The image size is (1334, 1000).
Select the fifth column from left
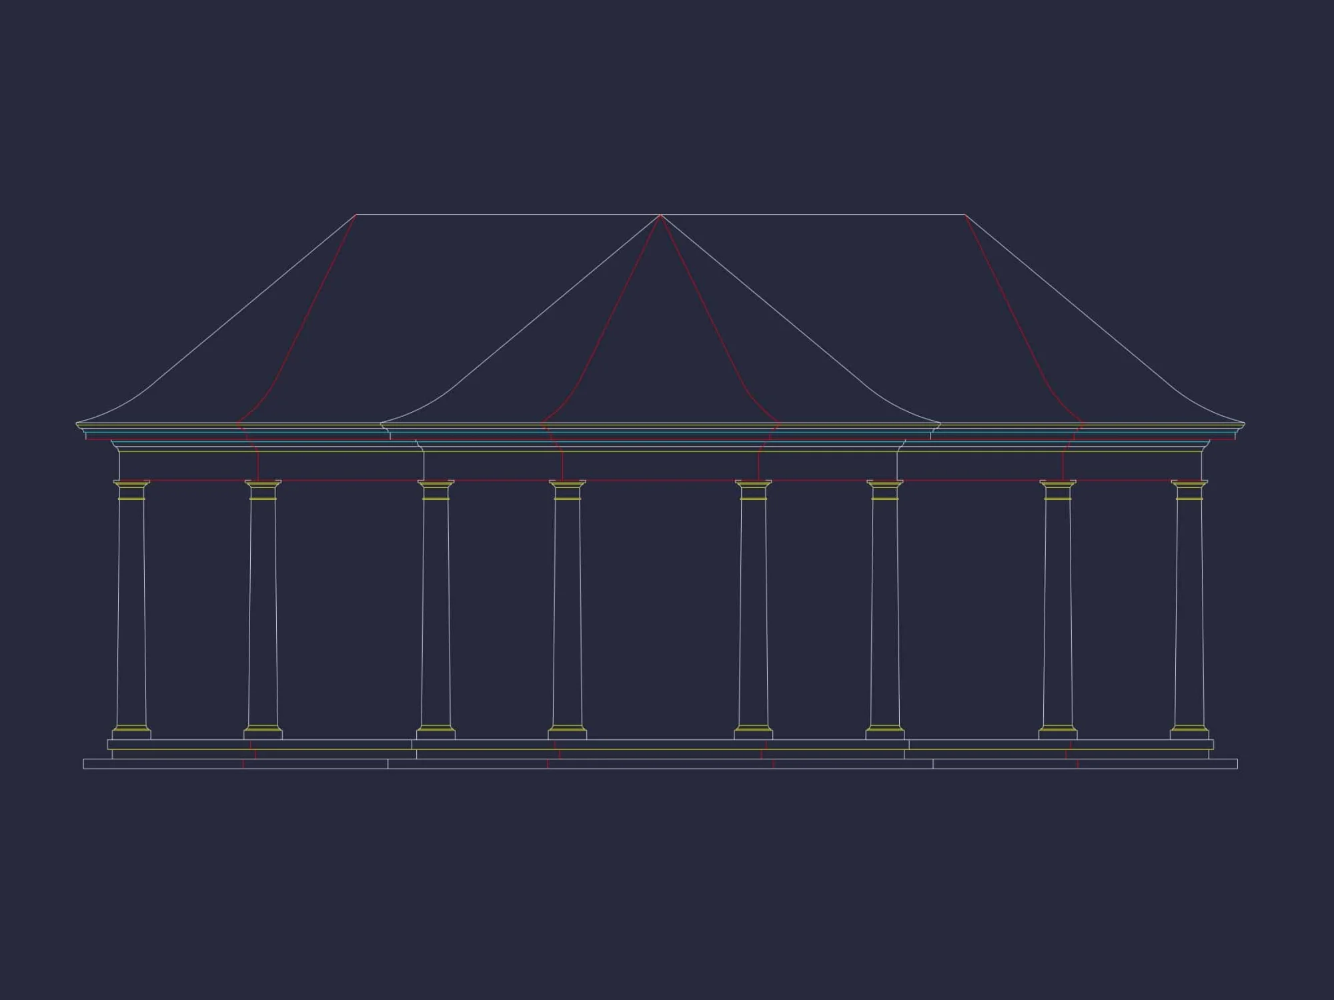(753, 613)
